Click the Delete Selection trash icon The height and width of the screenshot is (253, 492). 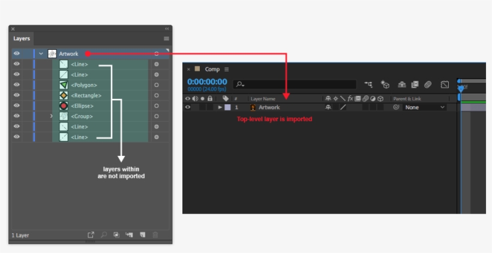pos(155,234)
